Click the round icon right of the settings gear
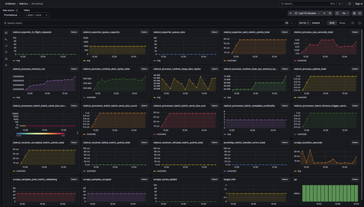This screenshot has width=364, height=207. [x=360, y=13]
